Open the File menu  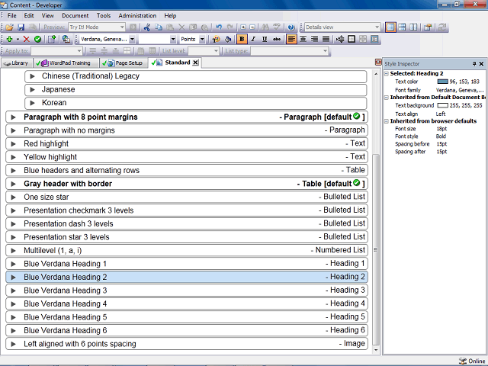pos(12,15)
